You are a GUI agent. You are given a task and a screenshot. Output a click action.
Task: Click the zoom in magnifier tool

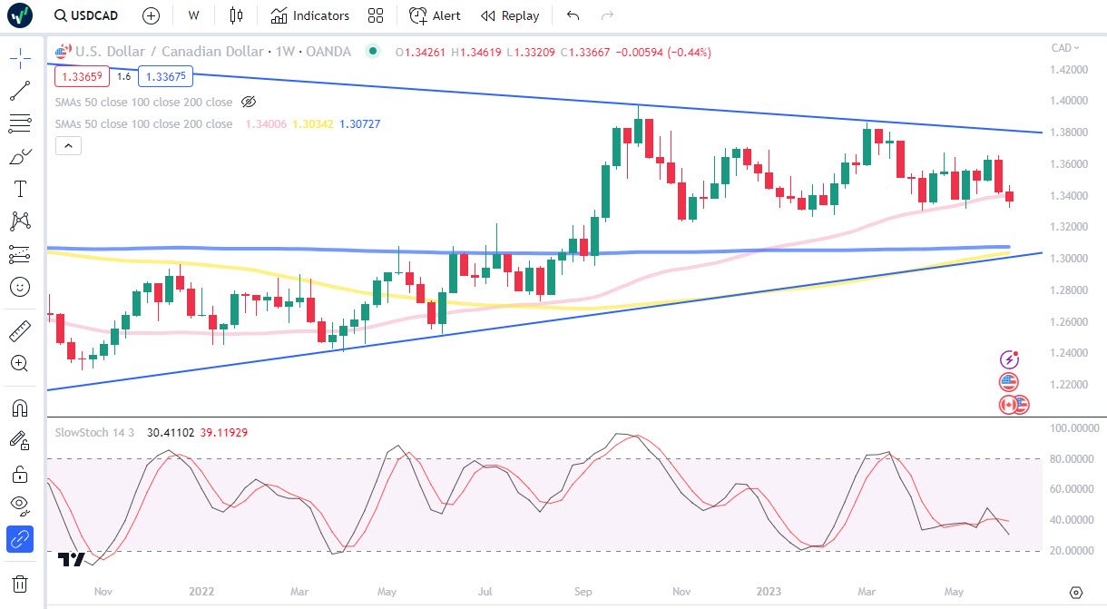pos(20,363)
